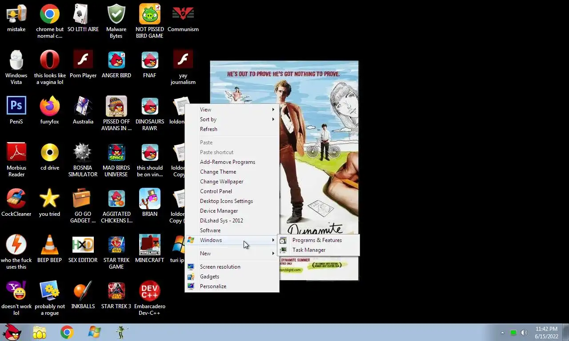Click the green figure taskbar icon
569x341 pixels.
[121, 332]
